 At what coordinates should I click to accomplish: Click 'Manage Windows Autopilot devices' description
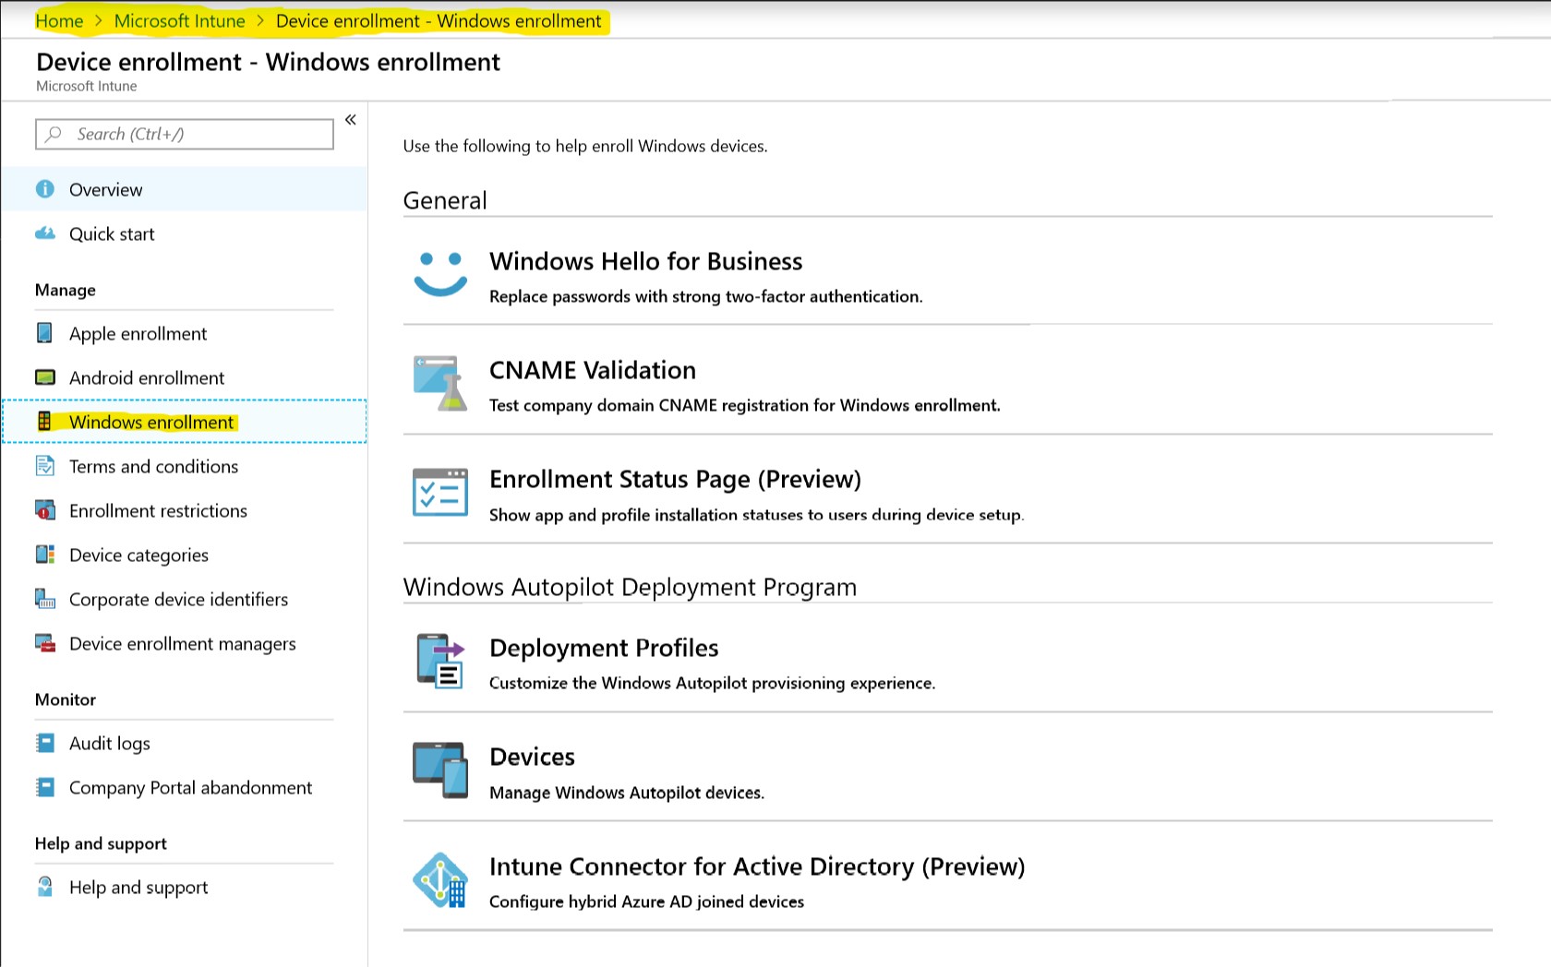(x=627, y=793)
